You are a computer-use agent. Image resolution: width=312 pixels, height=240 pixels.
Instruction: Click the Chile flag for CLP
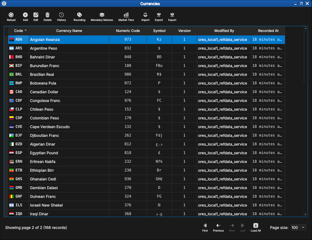tap(12, 109)
